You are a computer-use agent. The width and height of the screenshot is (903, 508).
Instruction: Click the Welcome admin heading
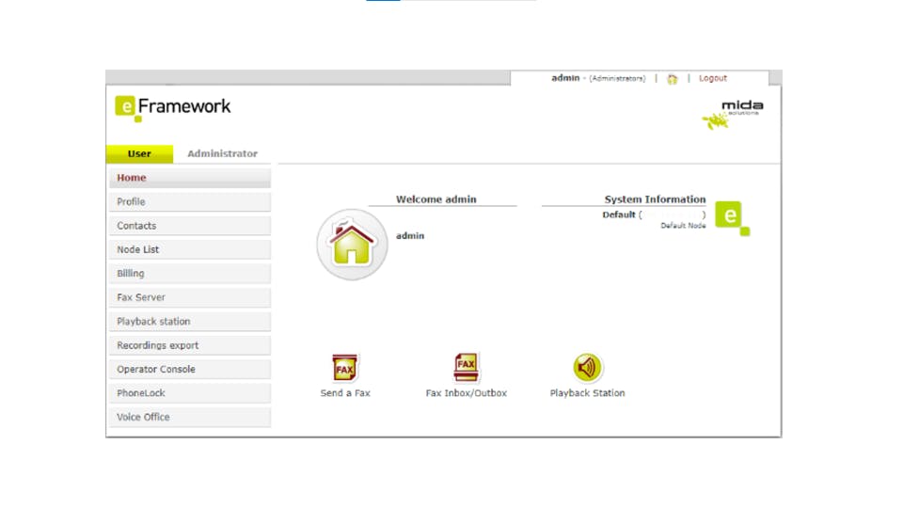[x=436, y=199]
